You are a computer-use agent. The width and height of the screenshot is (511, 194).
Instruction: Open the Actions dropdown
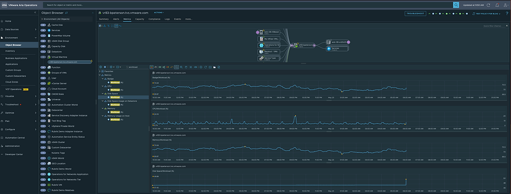159,12
